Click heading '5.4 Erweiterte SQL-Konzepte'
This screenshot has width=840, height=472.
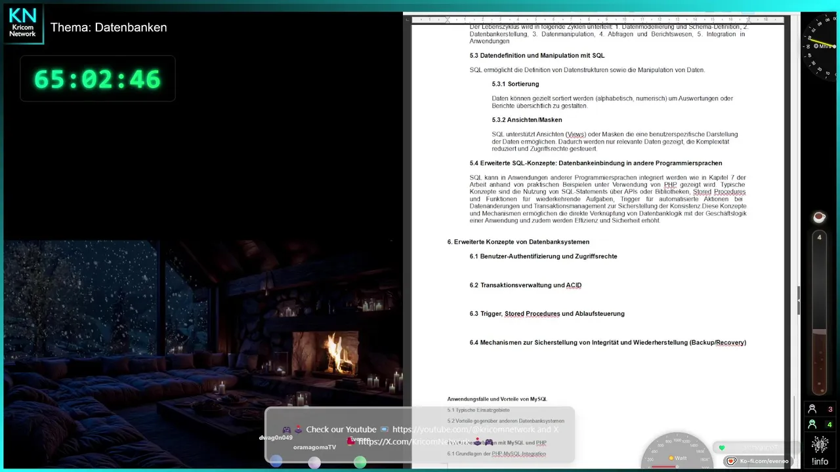pyautogui.click(x=596, y=163)
